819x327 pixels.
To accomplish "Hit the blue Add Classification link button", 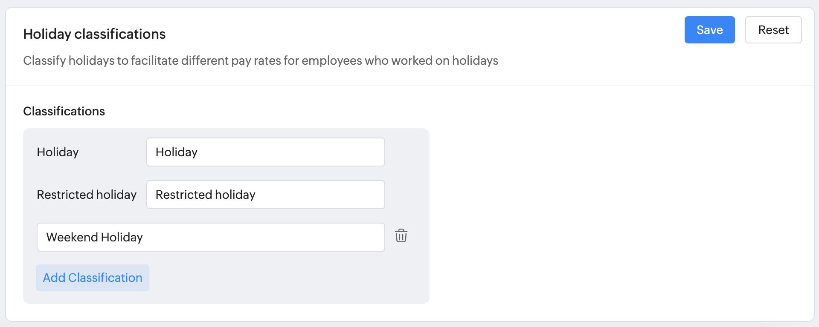I will coord(93,278).
